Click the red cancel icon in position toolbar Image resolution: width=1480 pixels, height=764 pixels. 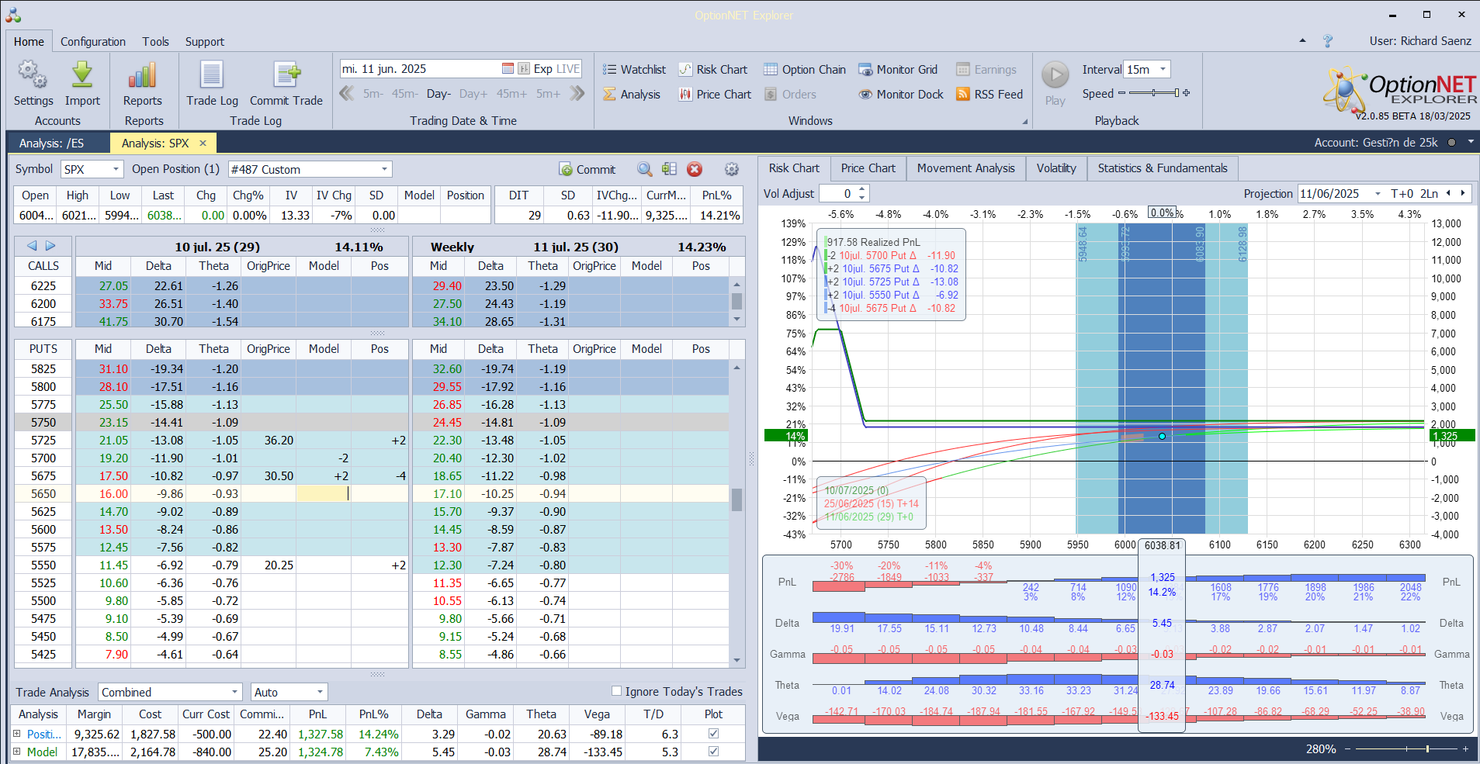pyautogui.click(x=695, y=169)
